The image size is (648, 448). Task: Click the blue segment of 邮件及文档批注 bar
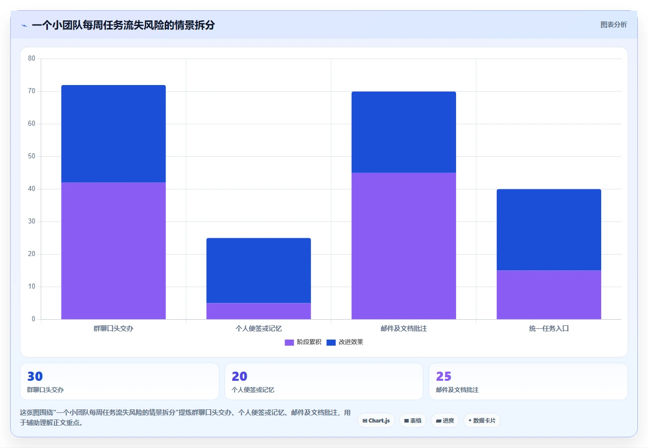pos(404,132)
